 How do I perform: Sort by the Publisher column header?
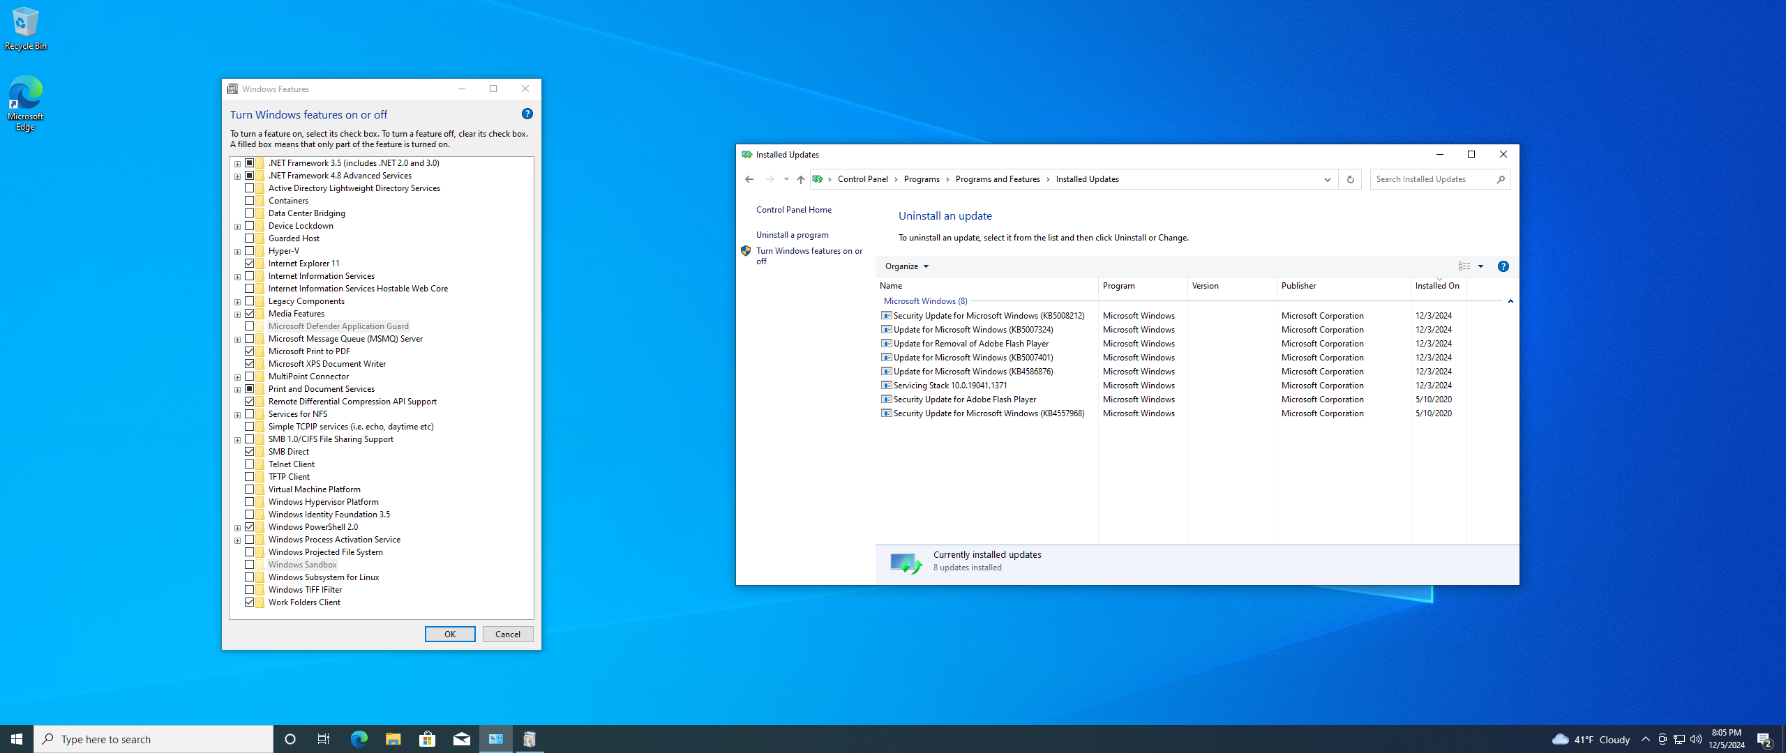click(x=1344, y=286)
